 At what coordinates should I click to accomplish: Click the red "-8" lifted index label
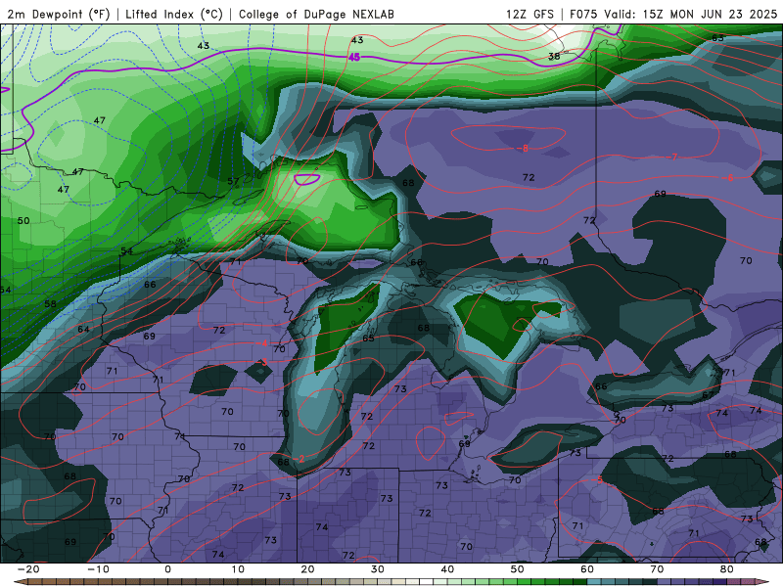pos(523,149)
